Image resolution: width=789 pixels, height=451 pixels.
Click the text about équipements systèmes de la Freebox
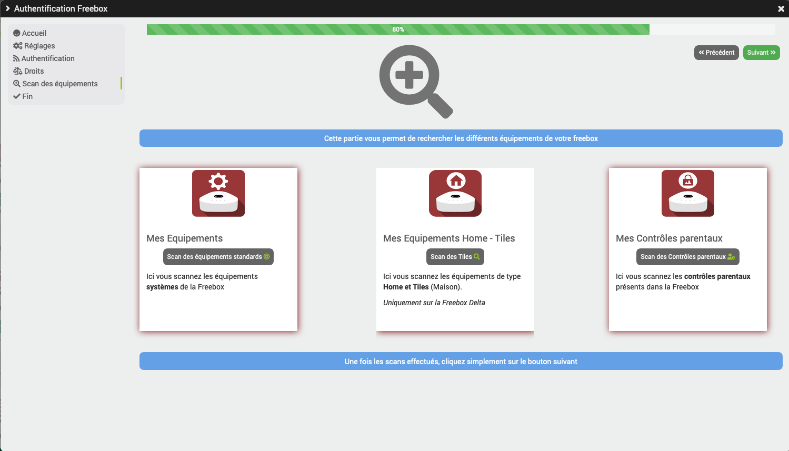202,282
